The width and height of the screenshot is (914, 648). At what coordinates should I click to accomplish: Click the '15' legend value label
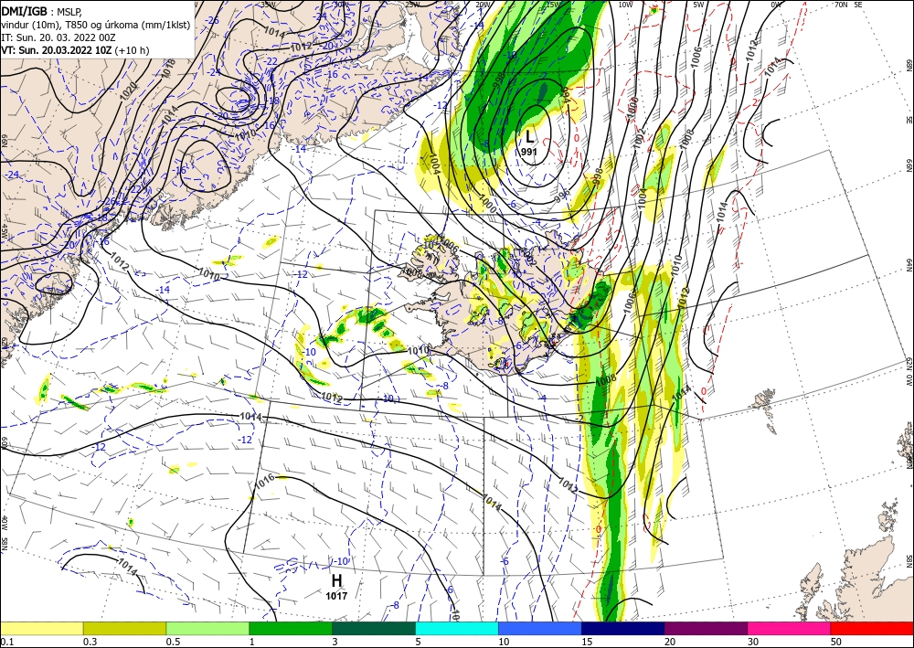pyautogui.click(x=587, y=642)
